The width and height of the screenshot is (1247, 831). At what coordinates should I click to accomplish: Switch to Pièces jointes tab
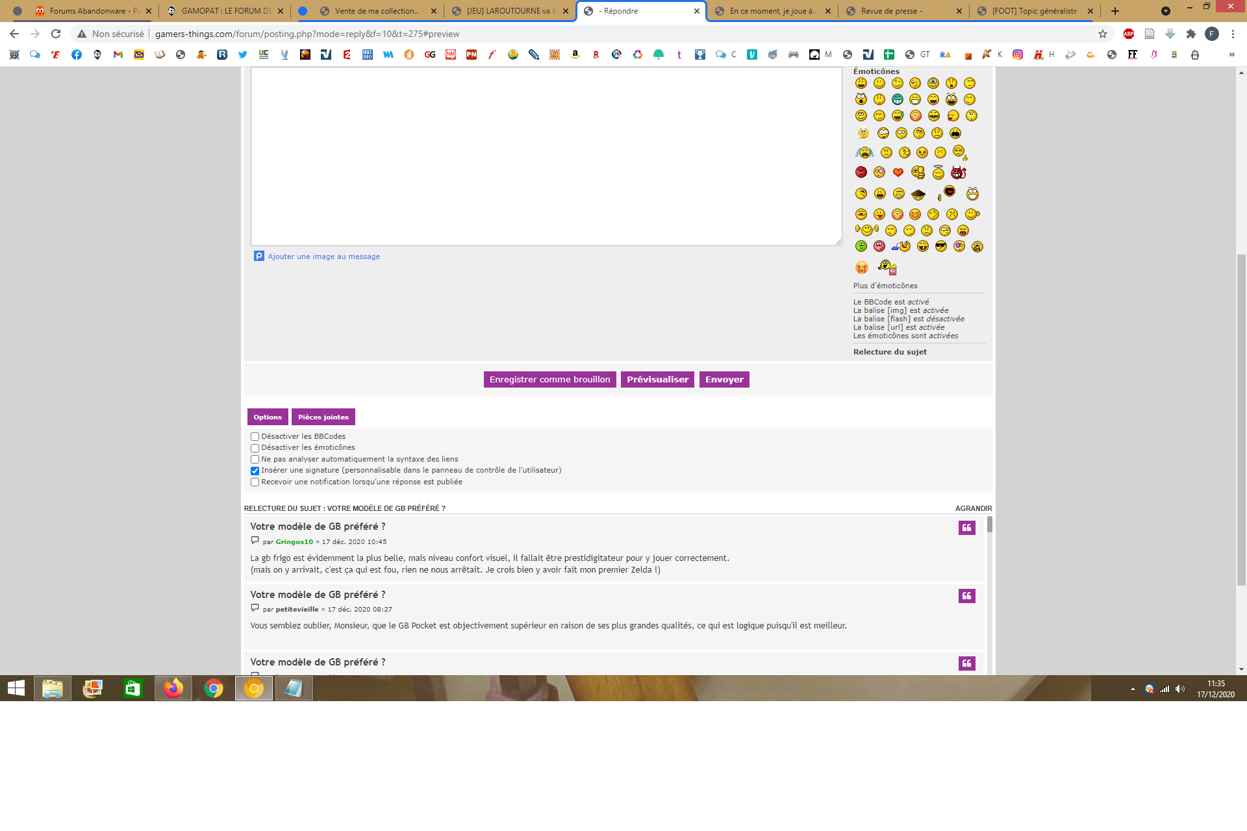323,417
